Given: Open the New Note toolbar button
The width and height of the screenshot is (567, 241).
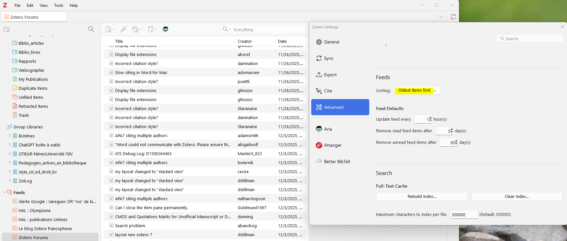Looking at the screenshot, I should pos(153,29).
